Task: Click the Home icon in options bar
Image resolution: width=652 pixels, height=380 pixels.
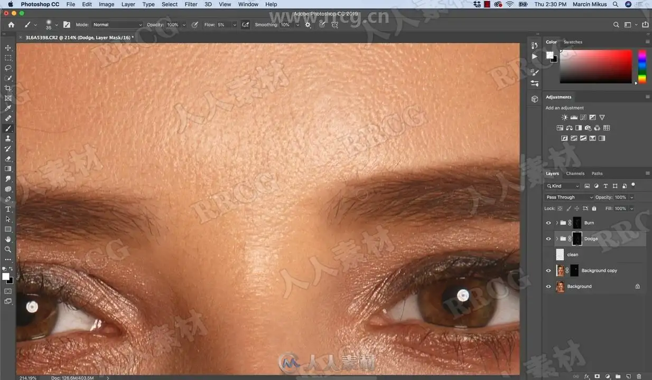Action: pos(11,25)
